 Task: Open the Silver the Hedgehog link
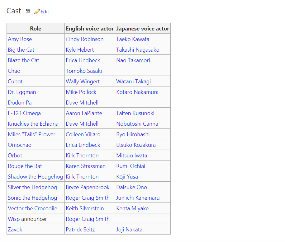coord(32,187)
